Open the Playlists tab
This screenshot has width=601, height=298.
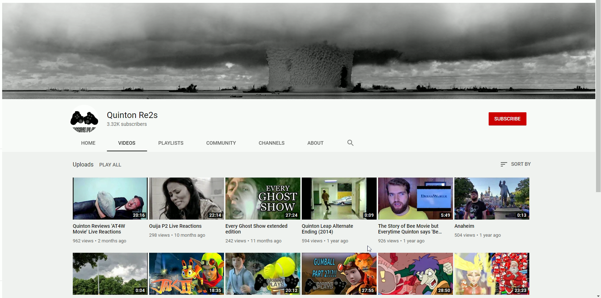tap(171, 143)
